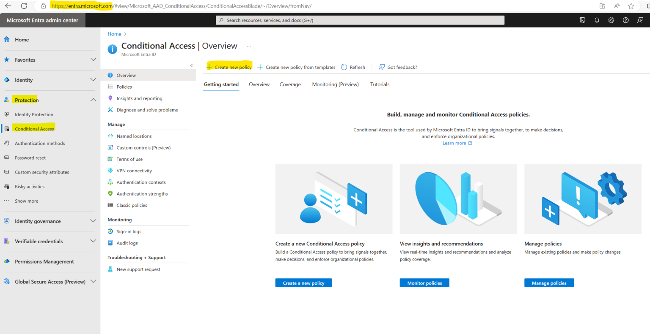Viewport: 650px width, 334px height.
Task: Click the Manage policies button
Action: tap(549, 282)
